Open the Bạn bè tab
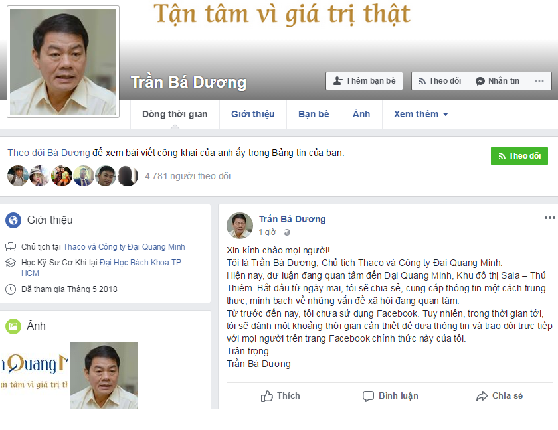 tap(314, 114)
